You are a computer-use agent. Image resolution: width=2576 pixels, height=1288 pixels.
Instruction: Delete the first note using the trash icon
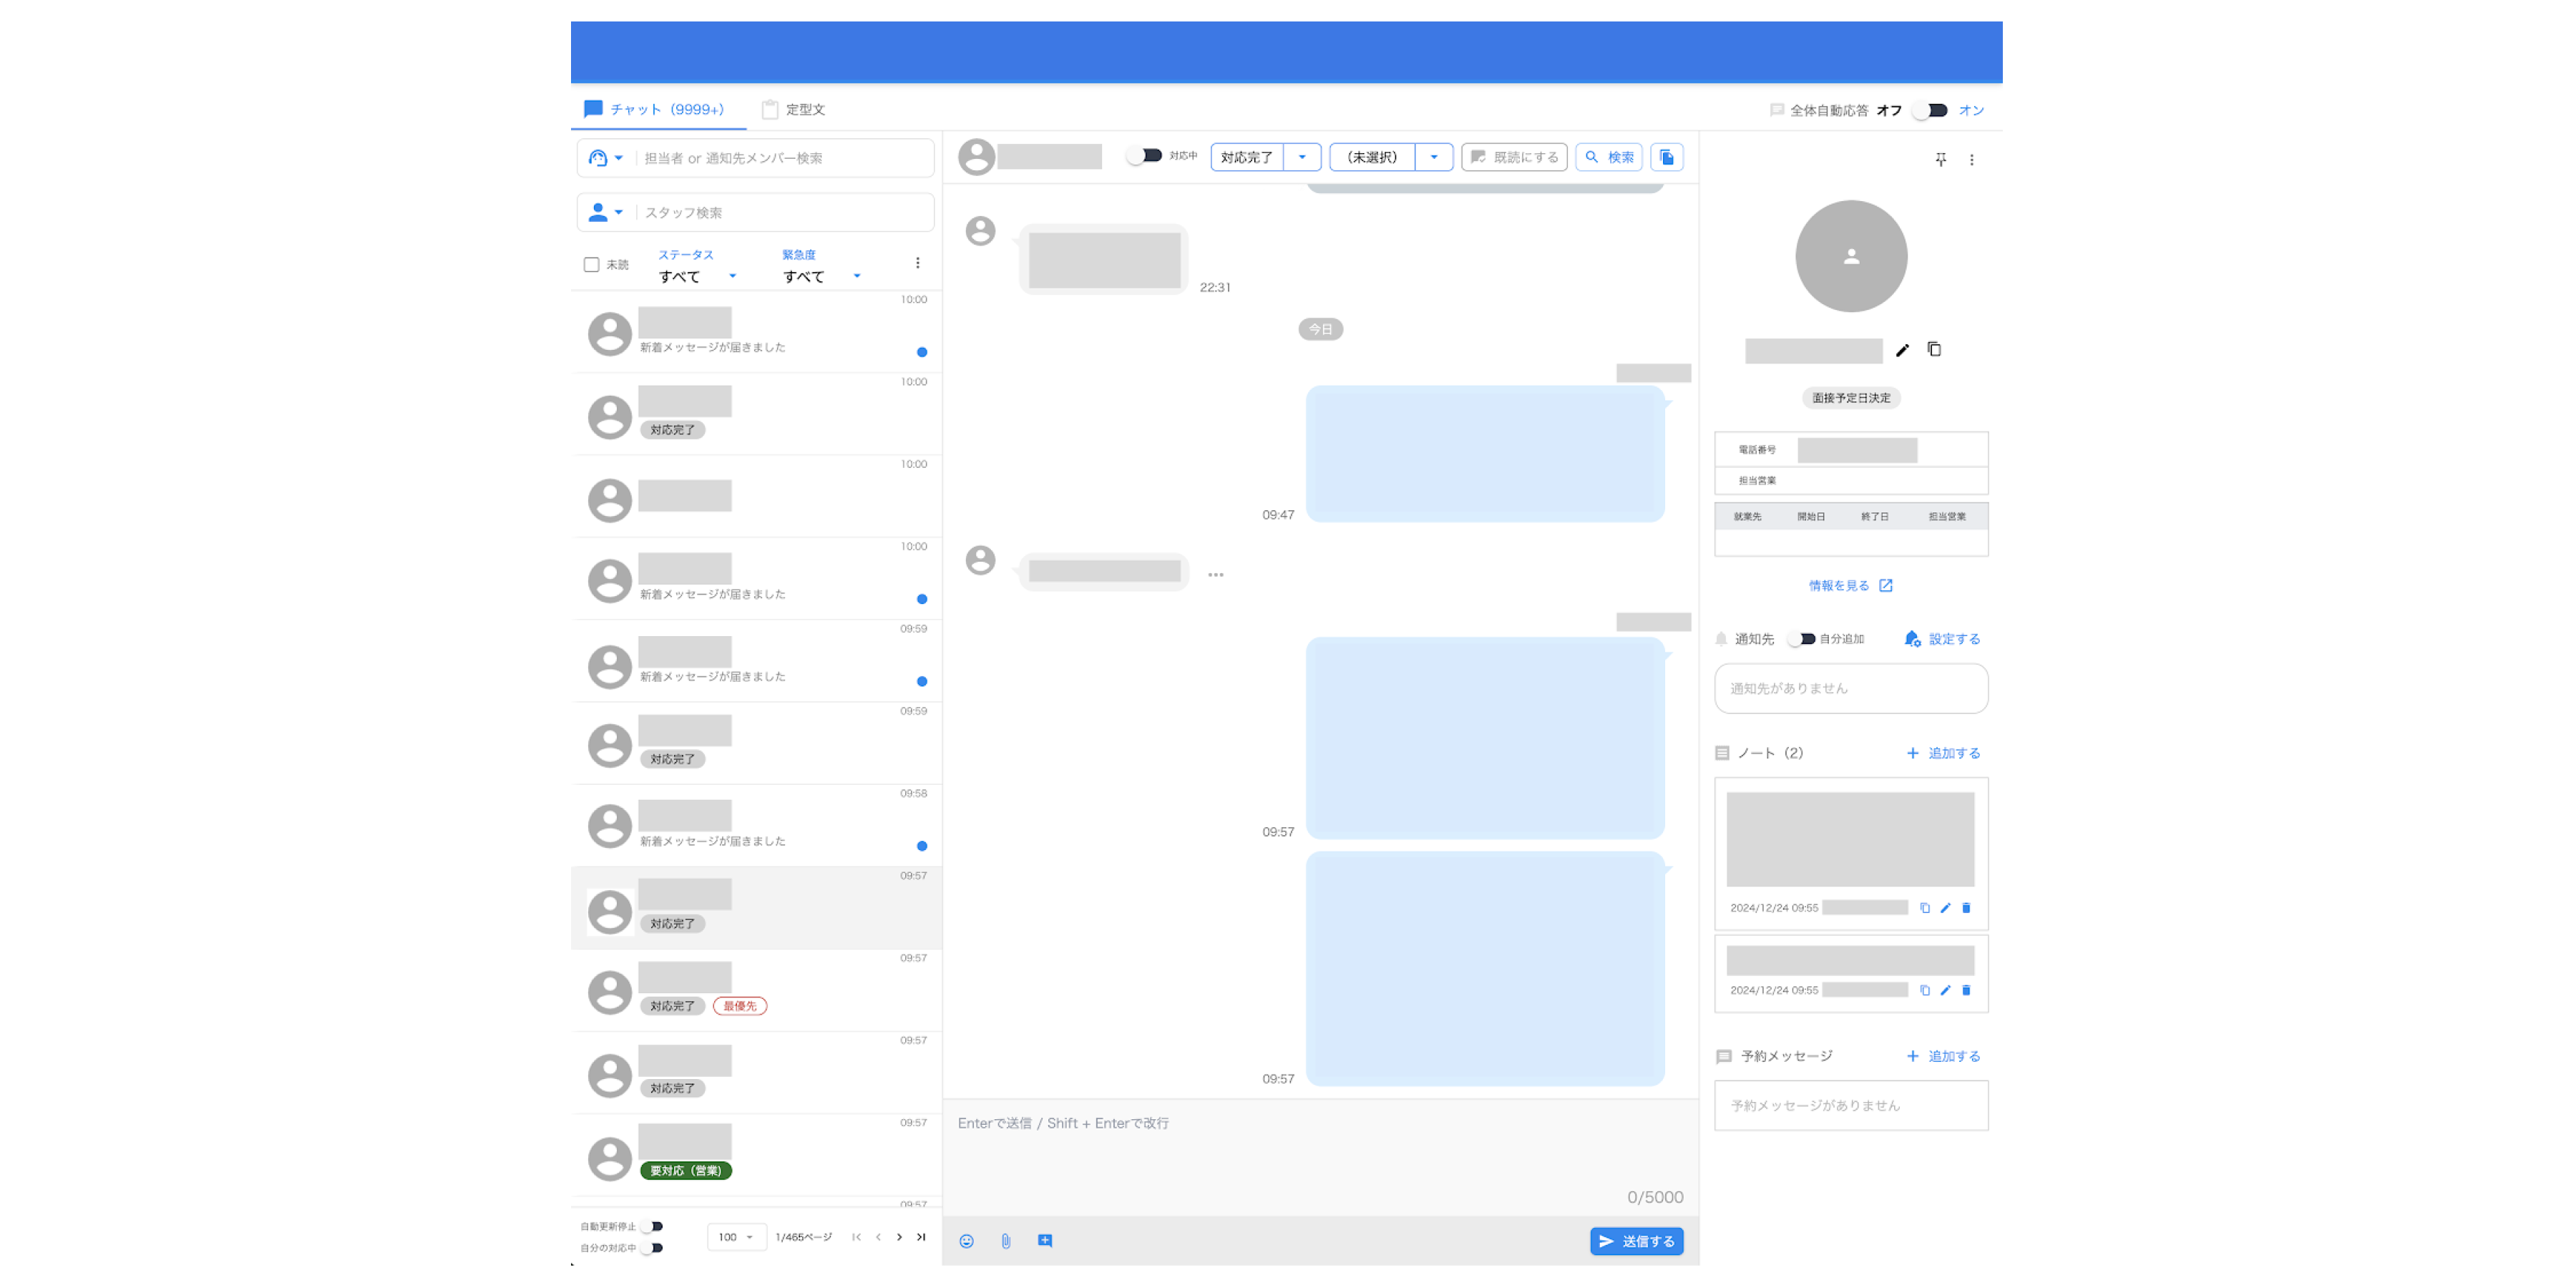(1966, 908)
